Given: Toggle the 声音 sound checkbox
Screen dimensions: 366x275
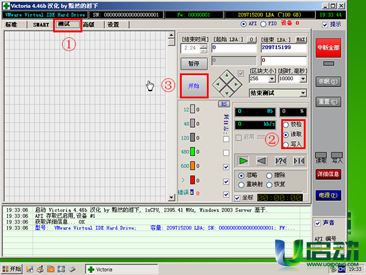Looking at the screenshot, I should point(318,222).
